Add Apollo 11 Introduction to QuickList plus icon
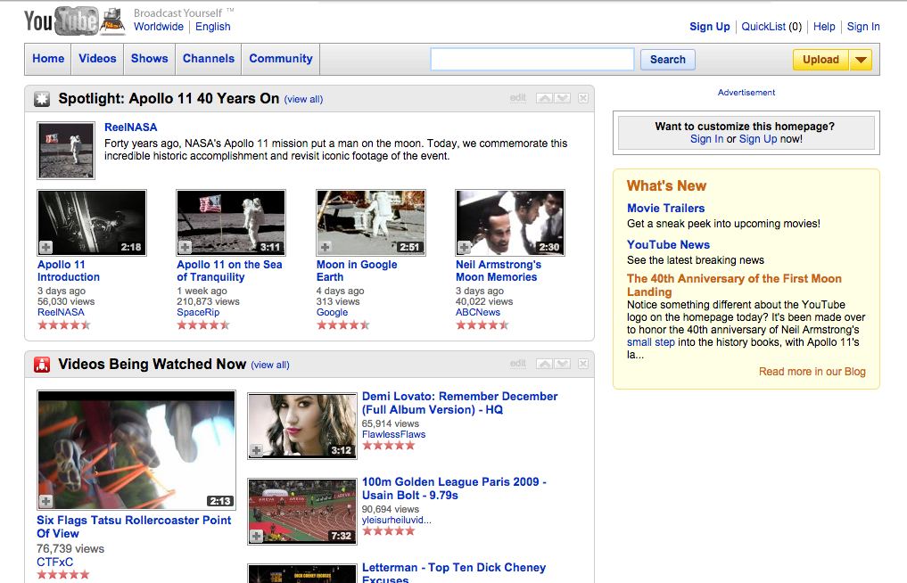This screenshot has height=583, width=907. (x=45, y=248)
